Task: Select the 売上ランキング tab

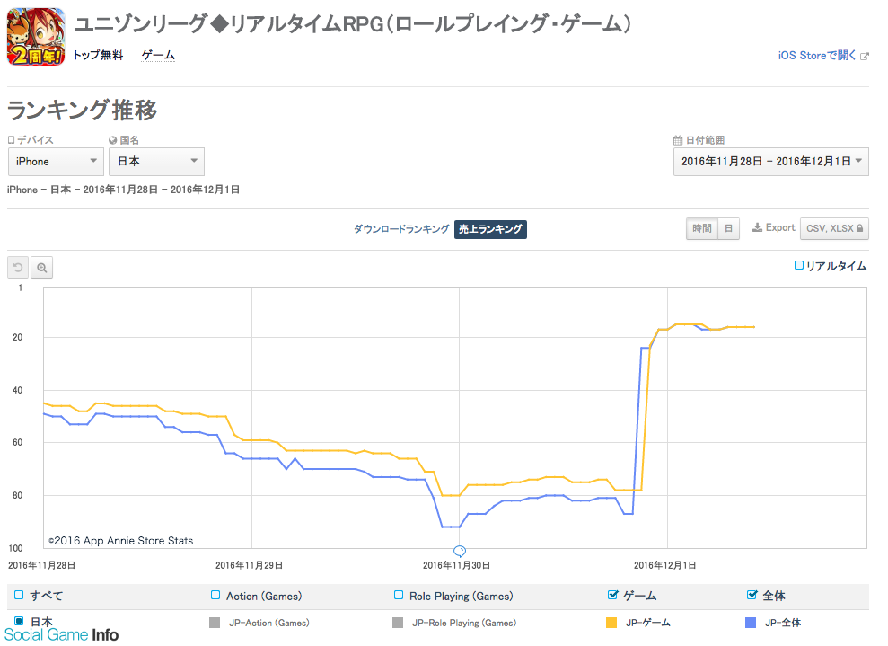Action: tap(490, 229)
